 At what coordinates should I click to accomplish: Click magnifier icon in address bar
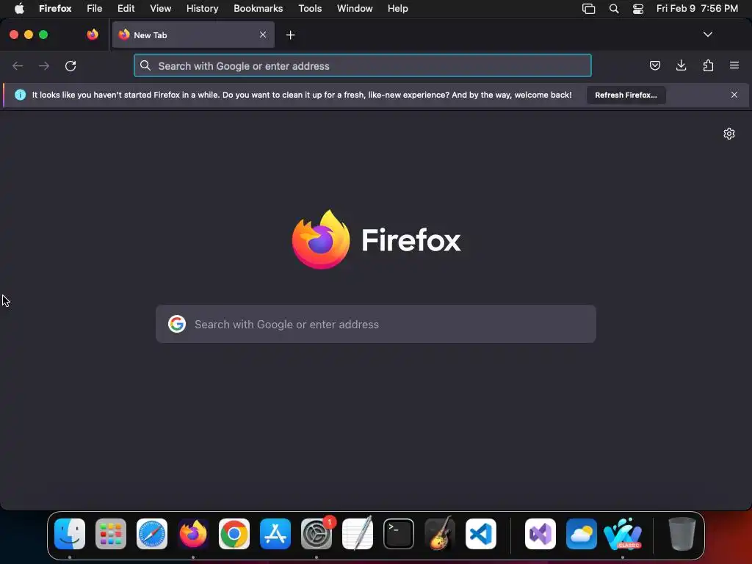(145, 65)
